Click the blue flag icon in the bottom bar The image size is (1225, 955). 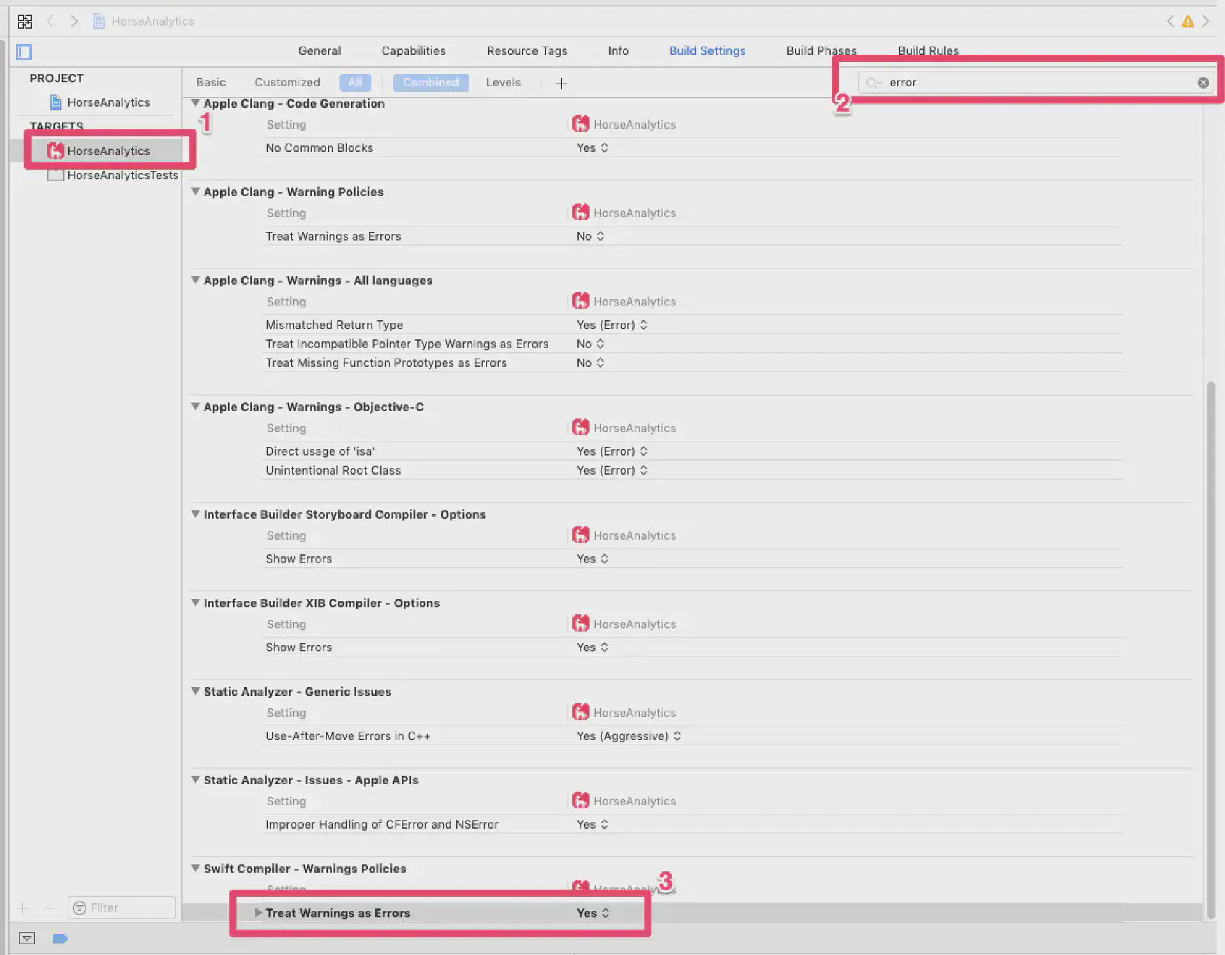click(60, 938)
